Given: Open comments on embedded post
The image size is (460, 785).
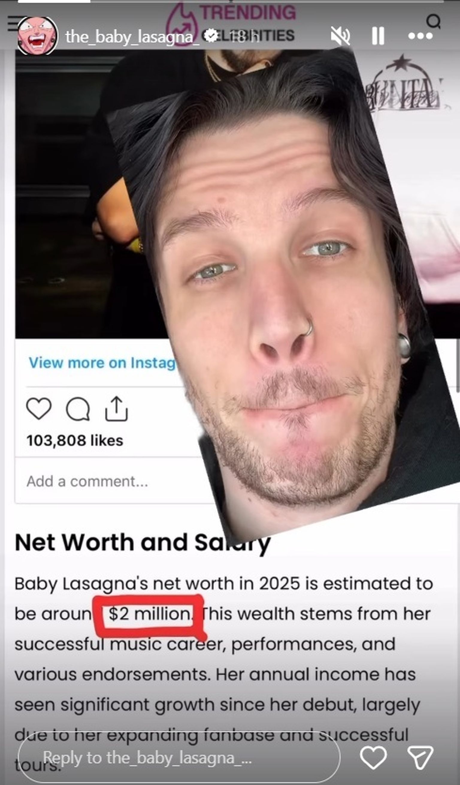Looking at the screenshot, I should [78, 409].
